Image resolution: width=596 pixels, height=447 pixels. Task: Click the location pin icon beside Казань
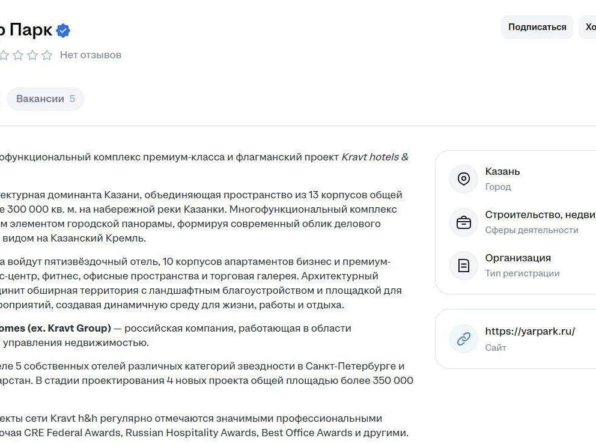point(463,179)
